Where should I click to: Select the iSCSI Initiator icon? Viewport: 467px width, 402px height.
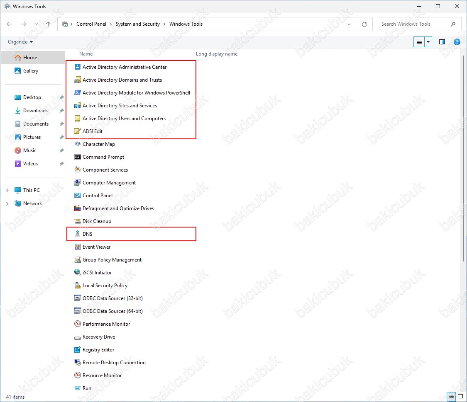78,272
